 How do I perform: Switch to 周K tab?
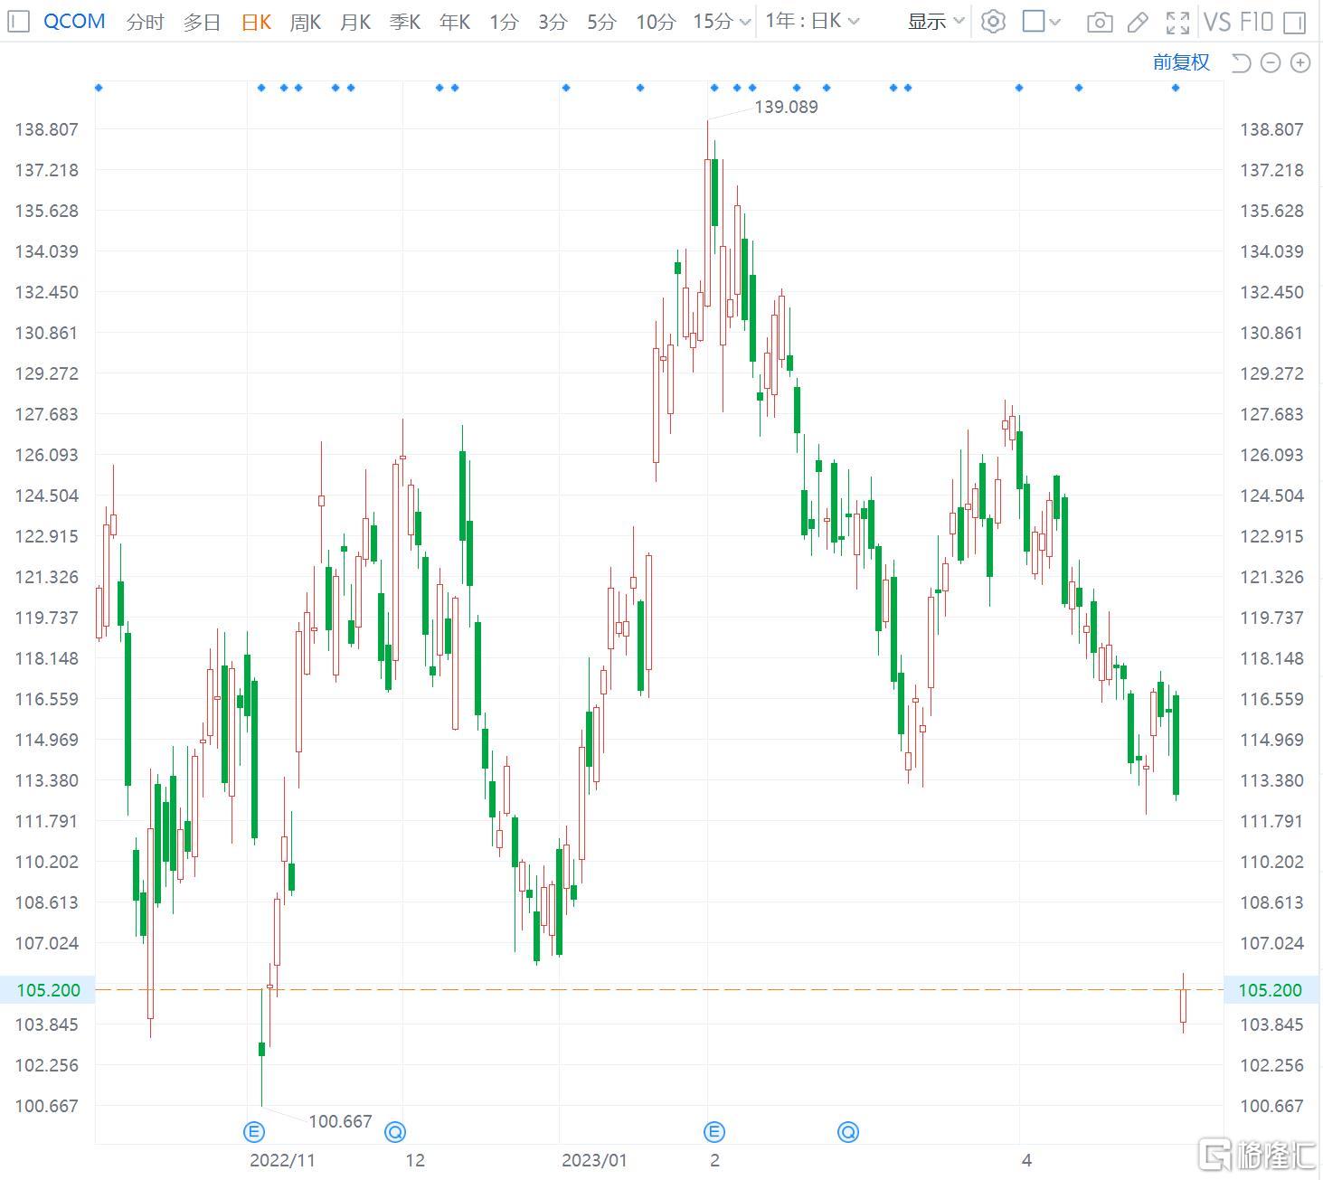point(305,22)
